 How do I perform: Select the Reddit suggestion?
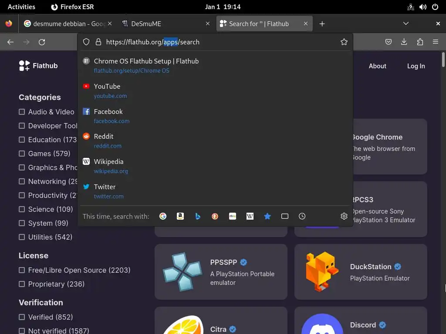click(x=215, y=141)
